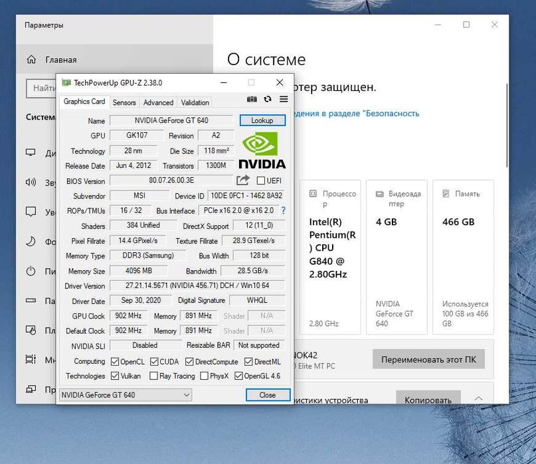
Task: Toggle the Vulkan checkbox
Action: point(115,376)
